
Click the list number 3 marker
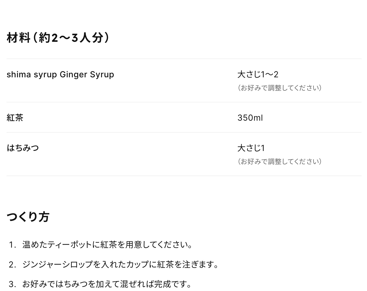(x=12, y=284)
